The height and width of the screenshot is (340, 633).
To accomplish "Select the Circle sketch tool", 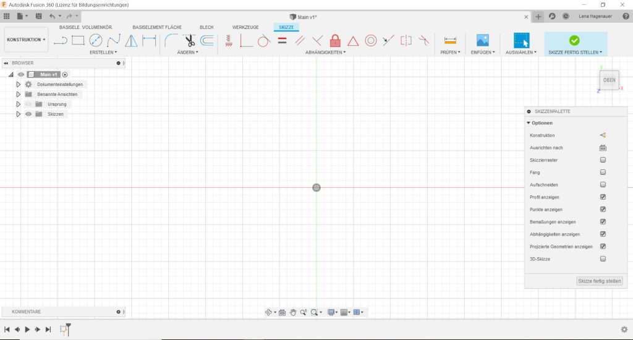I will pos(96,40).
